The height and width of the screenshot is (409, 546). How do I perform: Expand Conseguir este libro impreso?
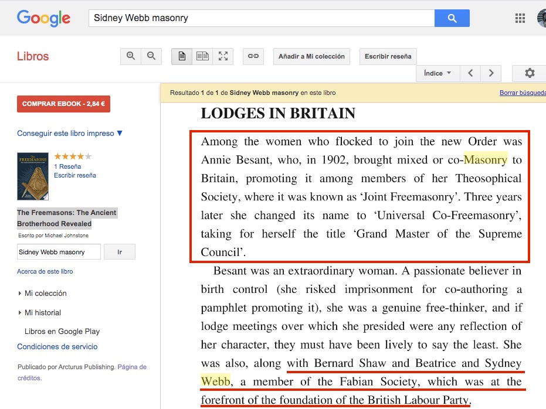[x=70, y=134]
